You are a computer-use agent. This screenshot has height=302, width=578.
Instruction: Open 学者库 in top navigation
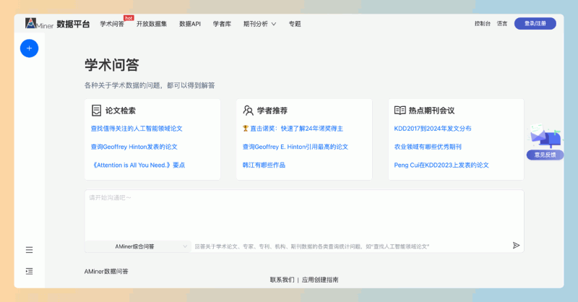[222, 24]
